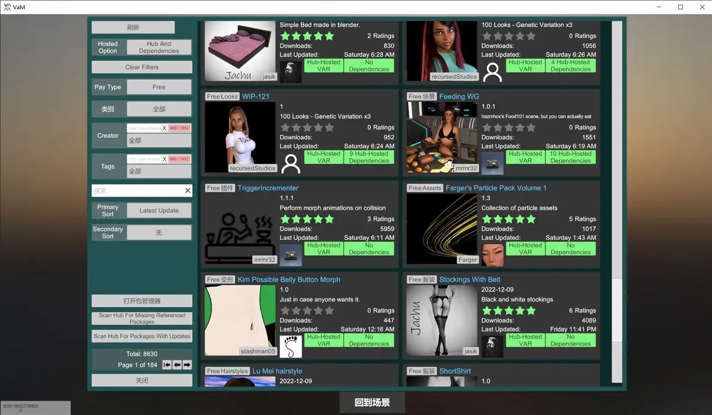The width and height of the screenshot is (712, 415).
Task: Open TriggerIncrementer thumbnail image
Action: pyautogui.click(x=240, y=229)
